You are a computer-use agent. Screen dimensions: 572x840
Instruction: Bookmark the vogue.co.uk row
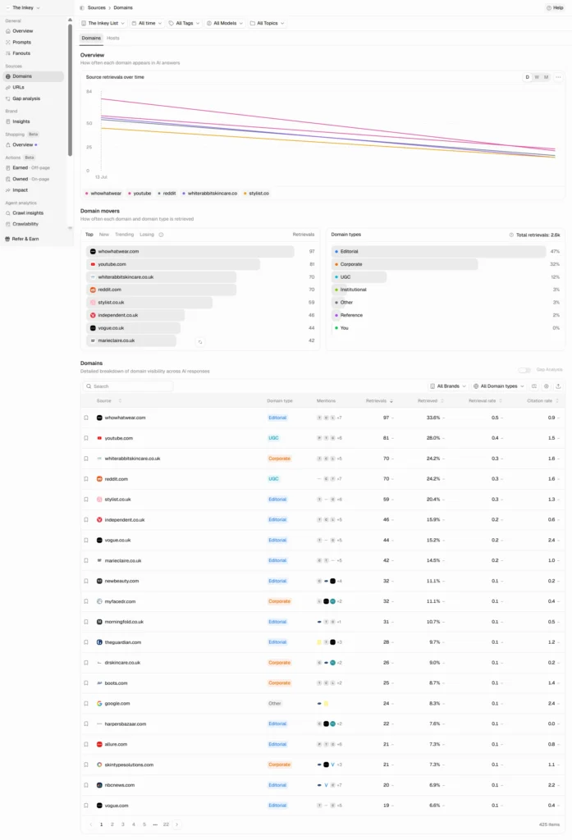[86, 540]
